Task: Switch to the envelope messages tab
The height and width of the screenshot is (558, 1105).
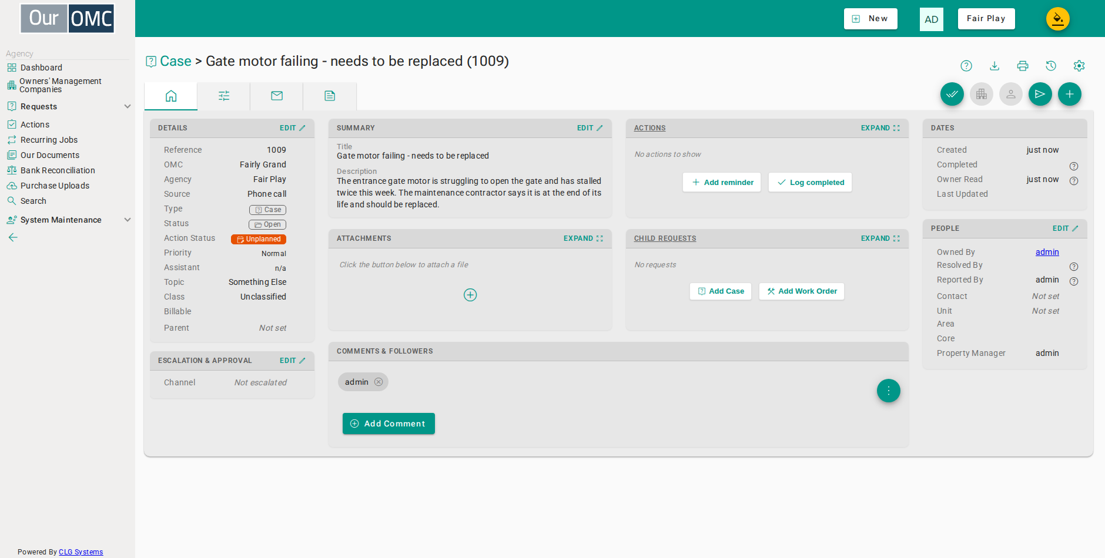Action: coord(277,96)
